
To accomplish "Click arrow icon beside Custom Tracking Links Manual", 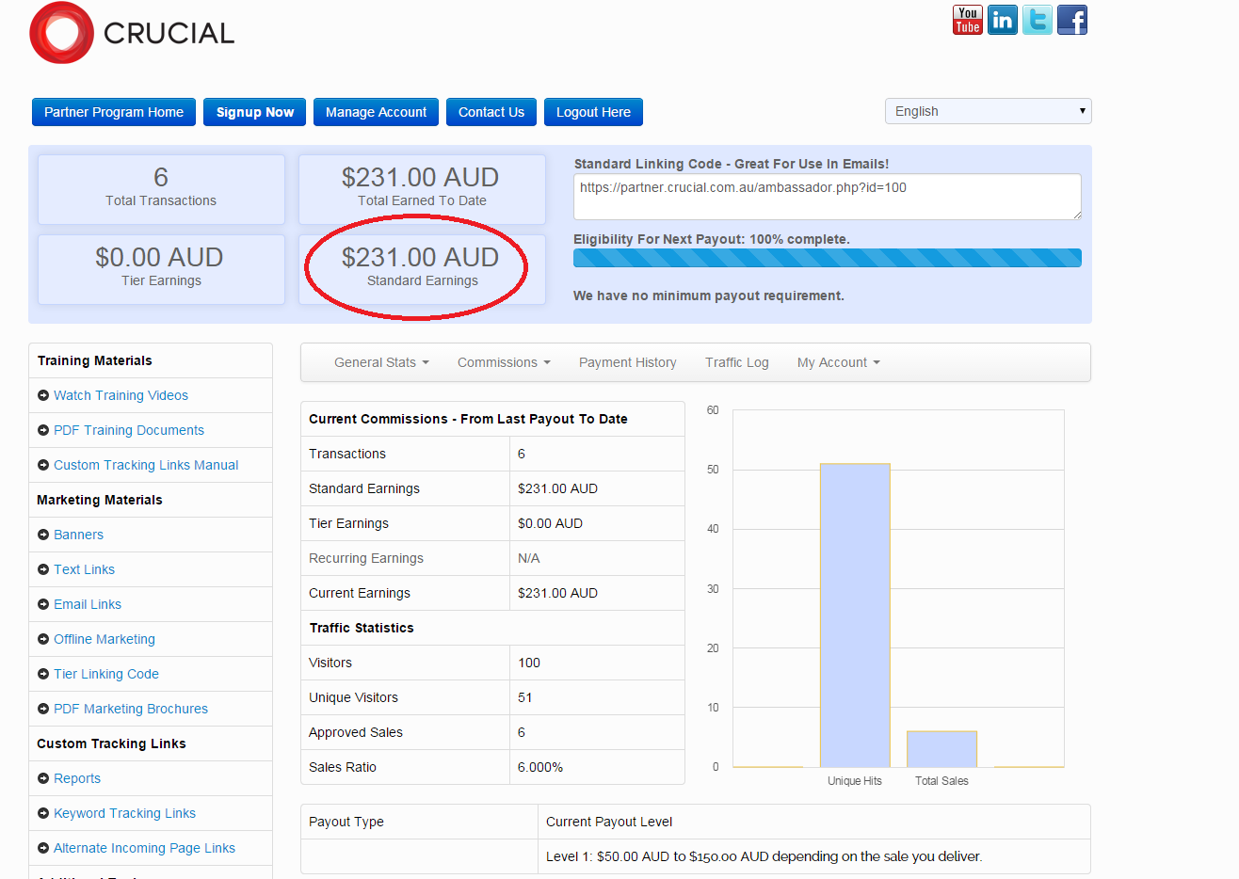I will pos(43,465).
